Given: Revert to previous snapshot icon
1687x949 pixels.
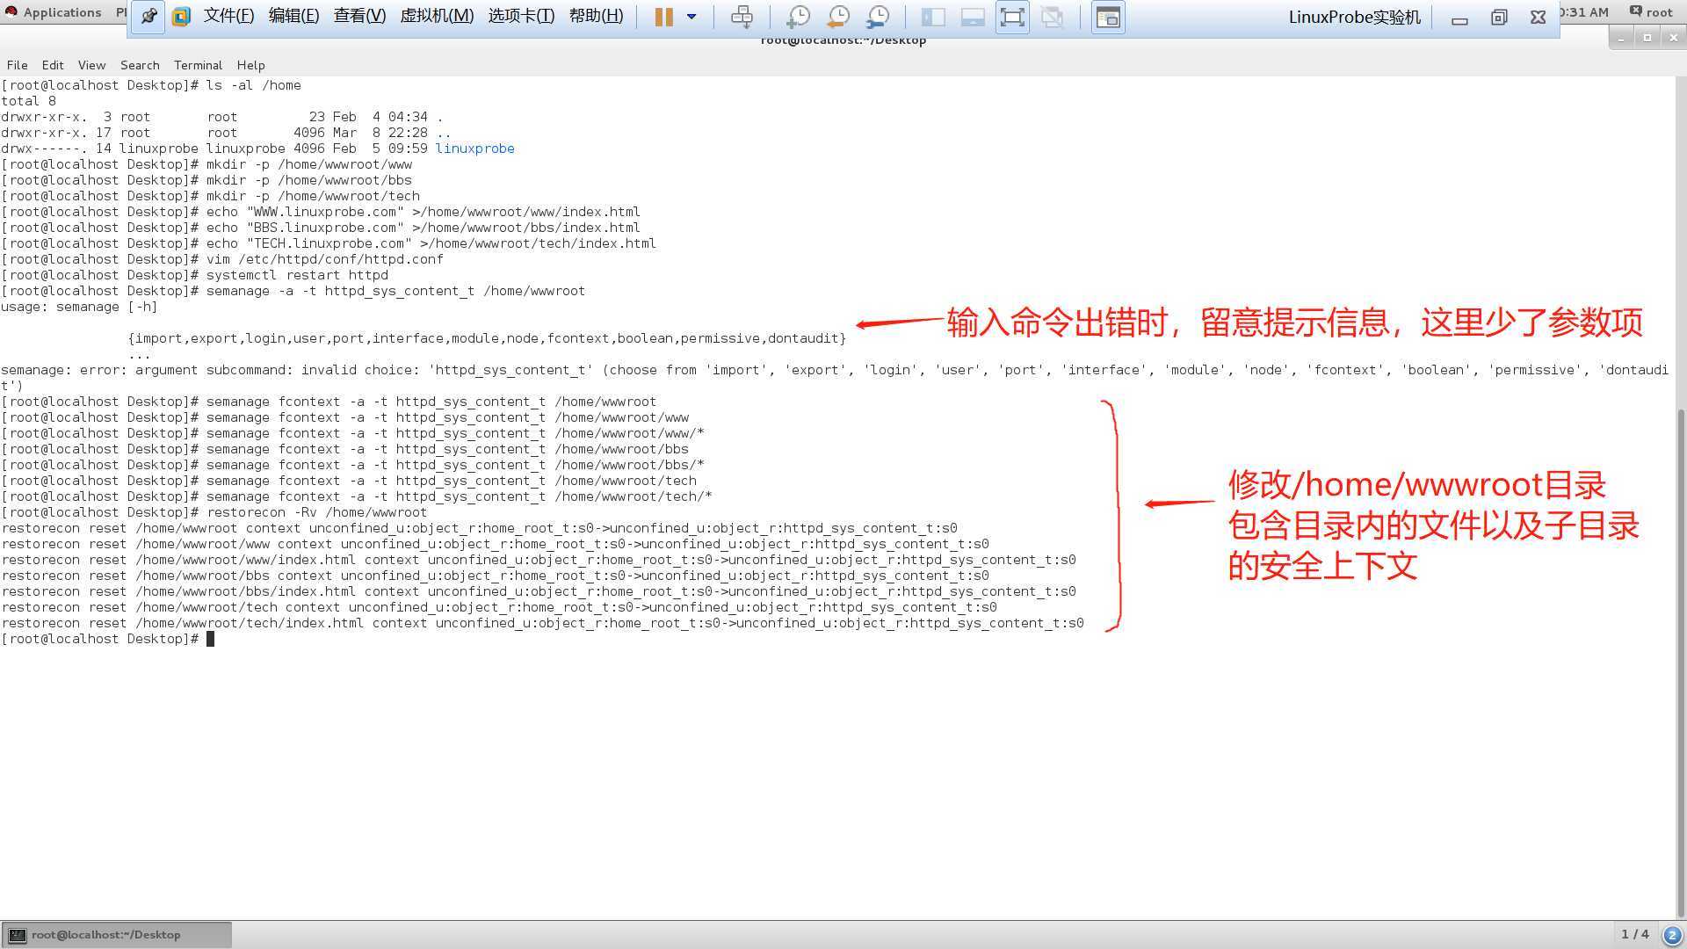Looking at the screenshot, I should click(837, 17).
